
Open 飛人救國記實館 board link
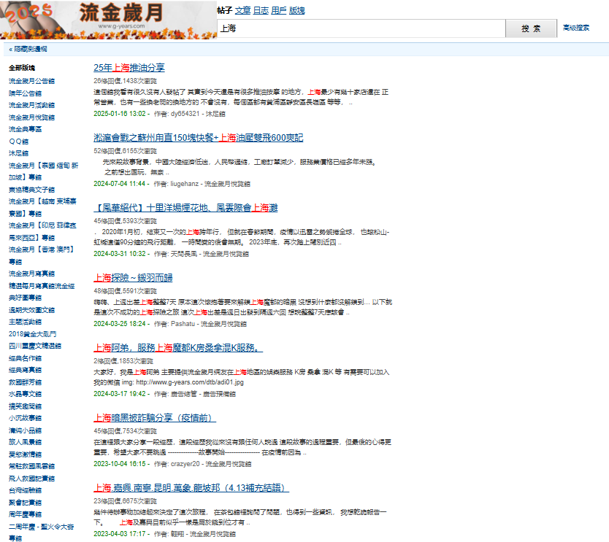pyautogui.click(x=32, y=478)
